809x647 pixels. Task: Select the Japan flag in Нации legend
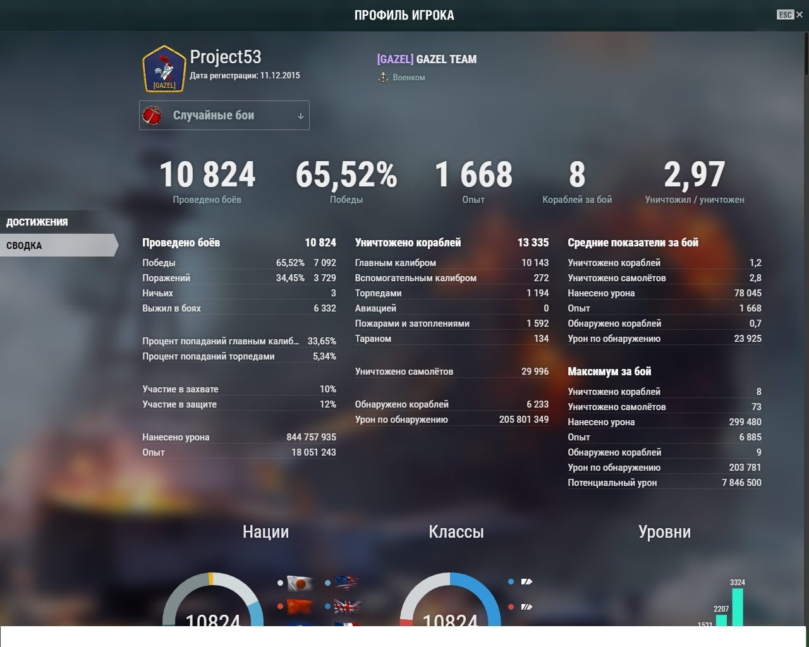pyautogui.click(x=300, y=583)
